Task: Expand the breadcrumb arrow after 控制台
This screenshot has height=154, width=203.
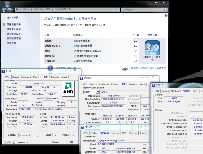Action: pyautogui.click(x=32, y=10)
